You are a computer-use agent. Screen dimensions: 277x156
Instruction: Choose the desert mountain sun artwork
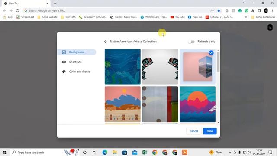pos(122,104)
